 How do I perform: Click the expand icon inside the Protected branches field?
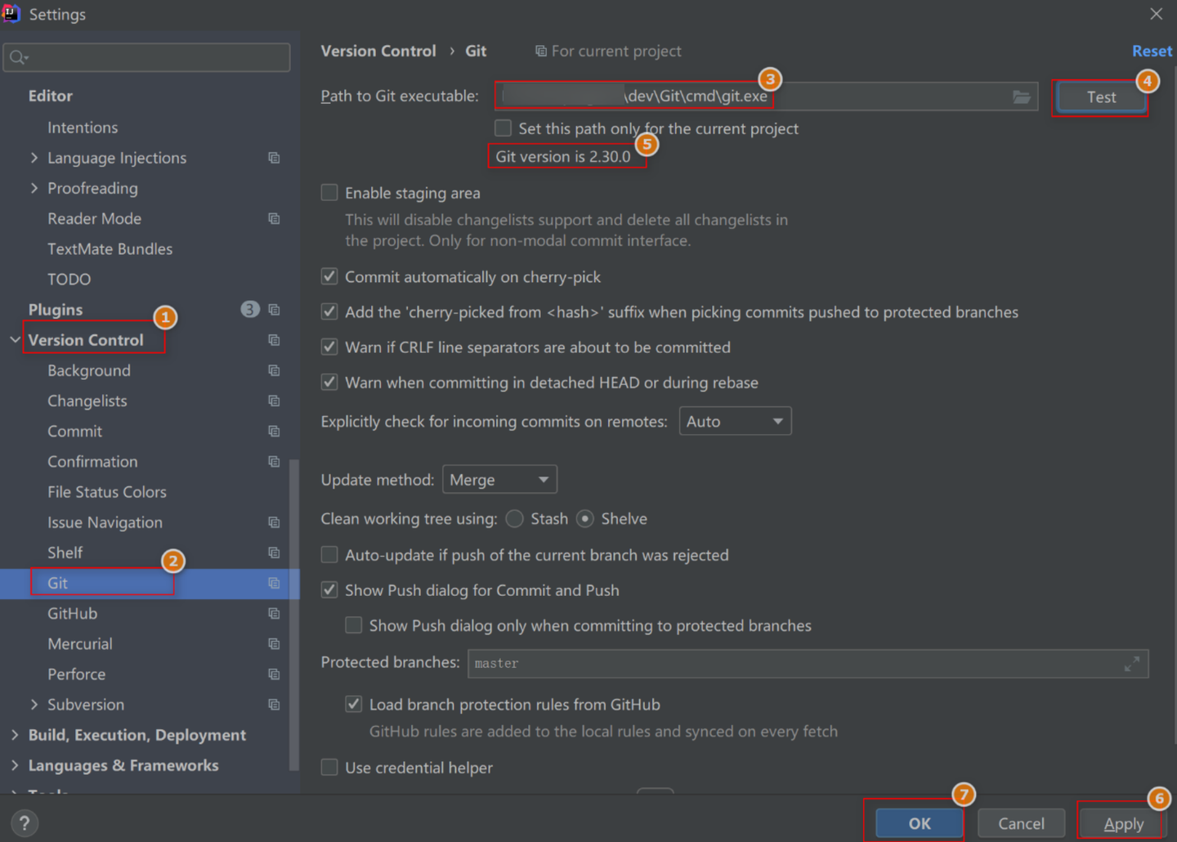(x=1132, y=664)
